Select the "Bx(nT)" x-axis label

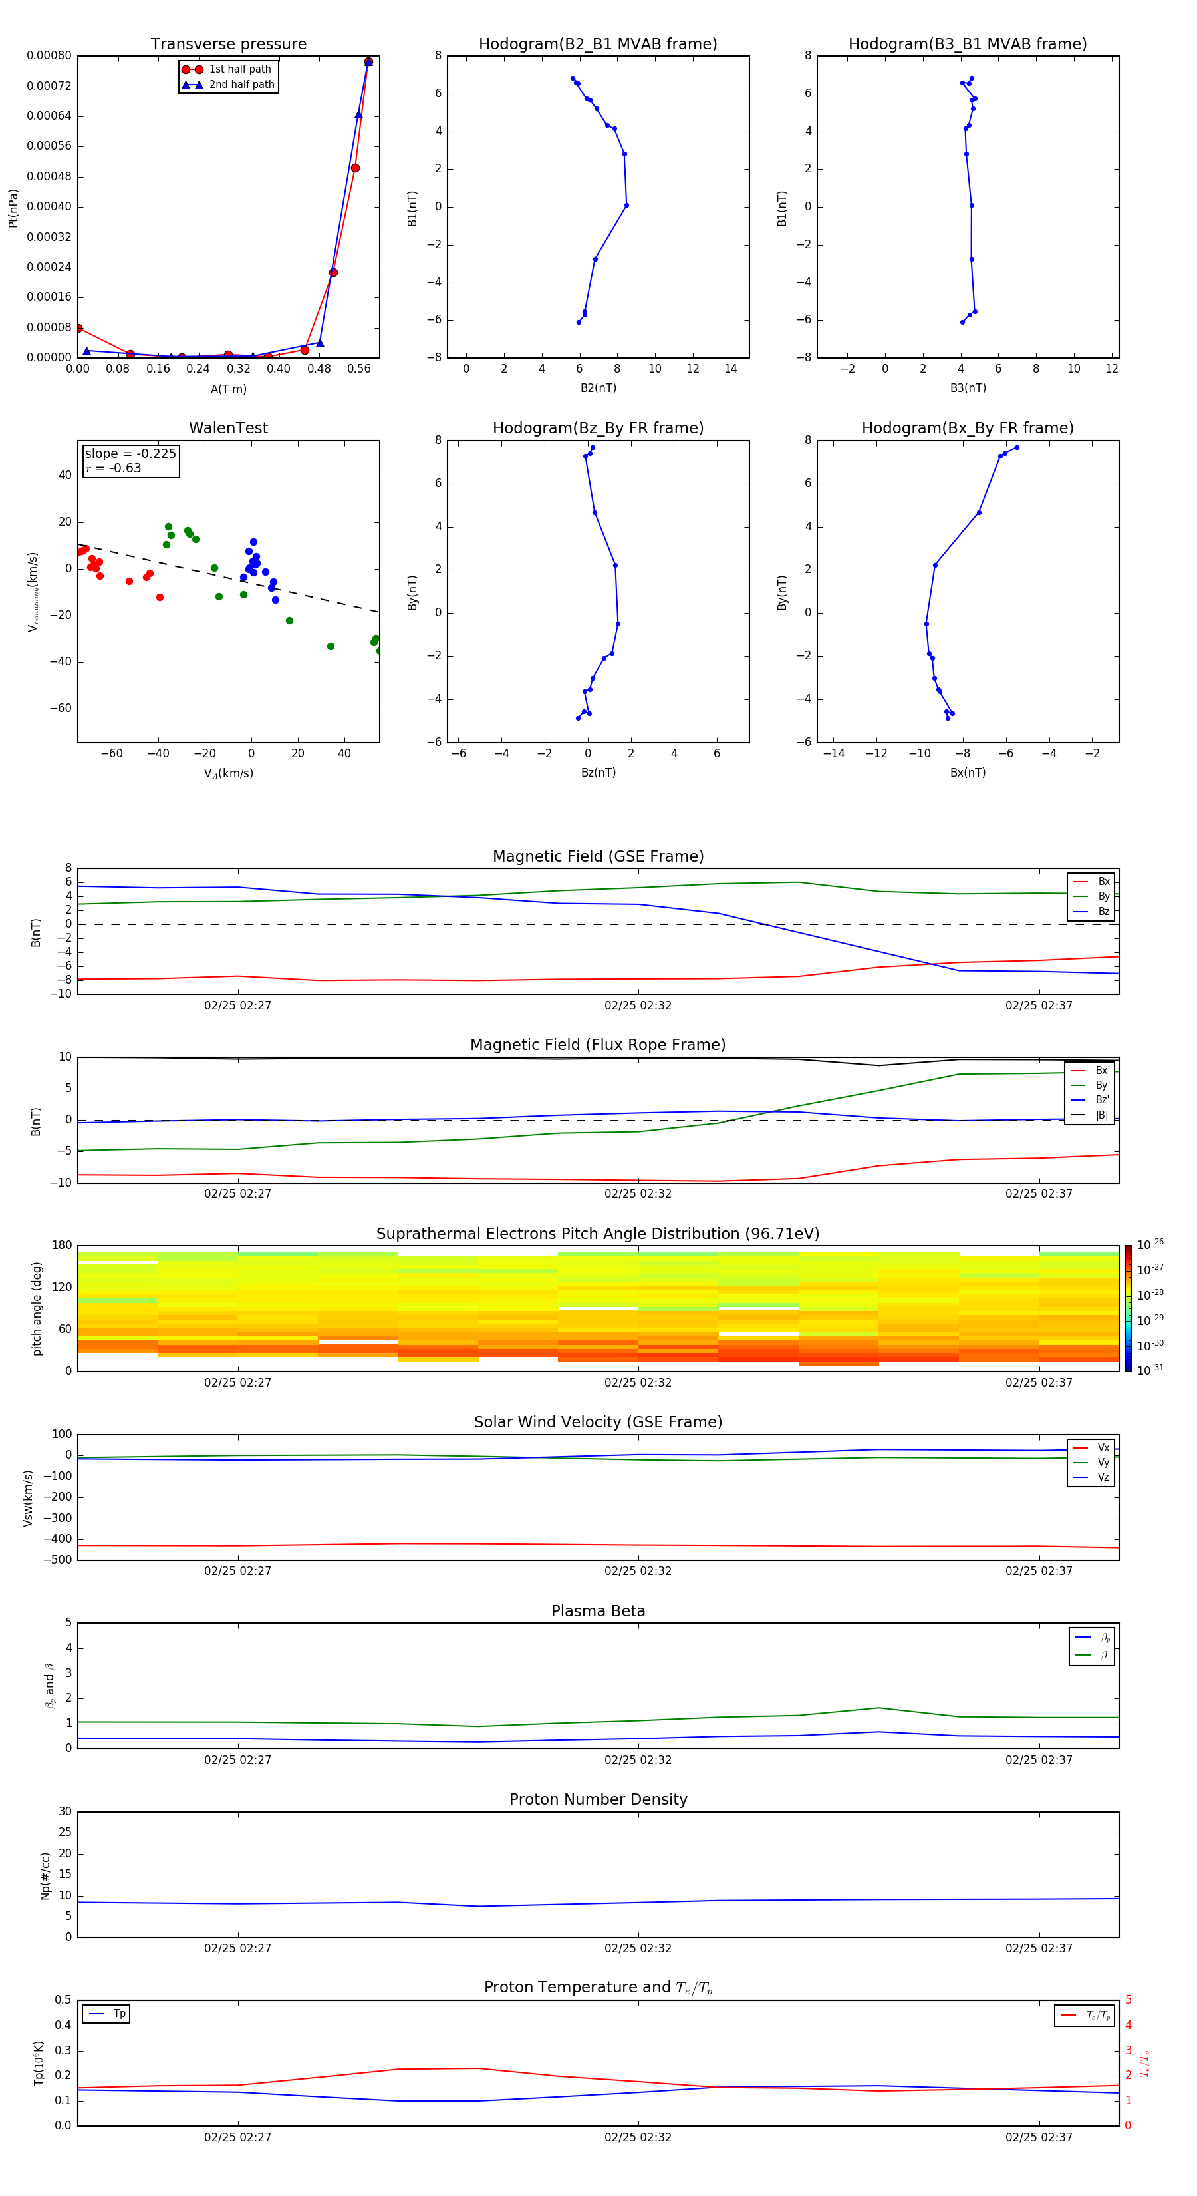[x=968, y=773]
